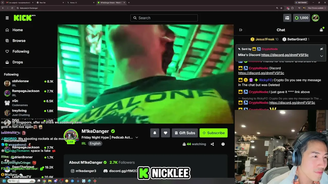The width and height of the screenshot is (328, 184).
Task: Open CryptoNode's first Discord link in chat
Action: [261, 73]
